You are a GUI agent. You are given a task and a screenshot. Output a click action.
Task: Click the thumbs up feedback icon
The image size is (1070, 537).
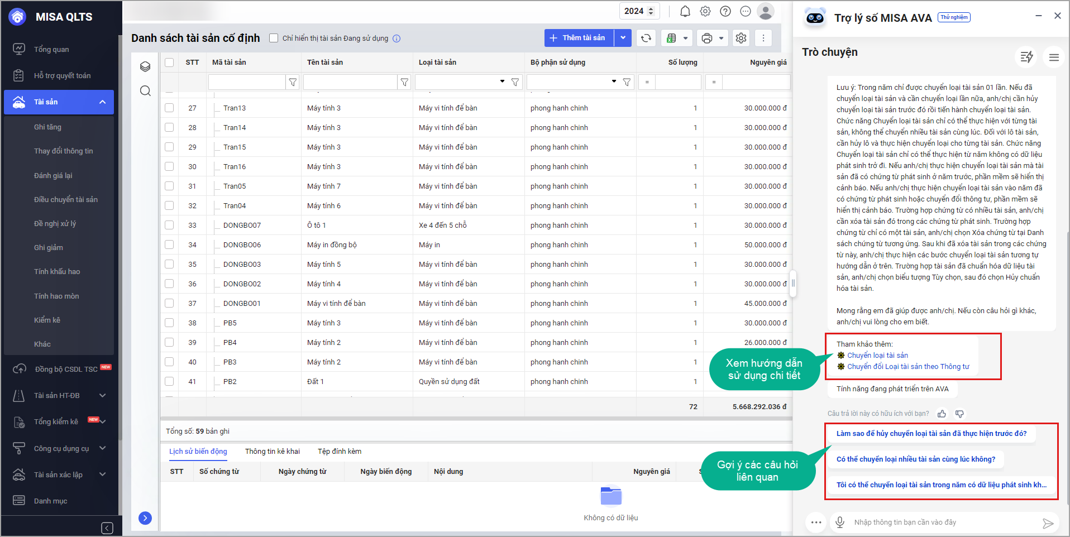pos(942,414)
